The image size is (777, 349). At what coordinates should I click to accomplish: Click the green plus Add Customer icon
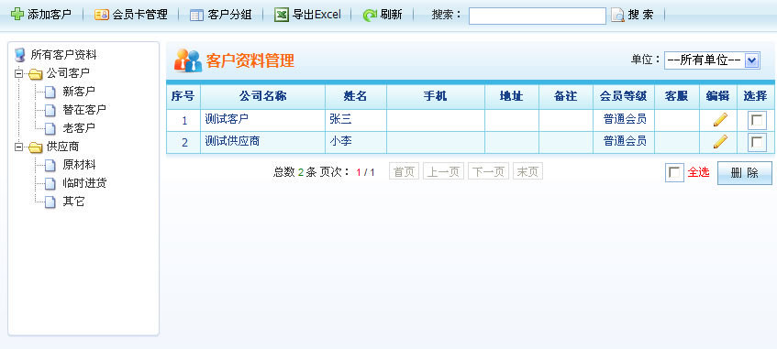coord(17,15)
